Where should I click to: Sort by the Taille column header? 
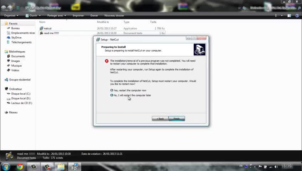tap(153, 22)
